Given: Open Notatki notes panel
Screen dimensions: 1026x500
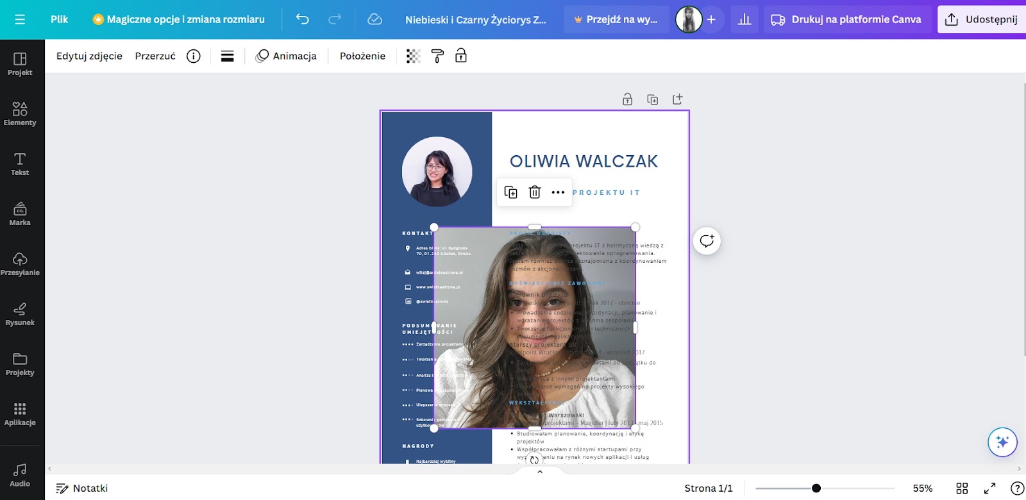Looking at the screenshot, I should point(82,488).
